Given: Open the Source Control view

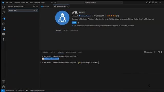Looking at the screenshot, I should click(3, 18).
